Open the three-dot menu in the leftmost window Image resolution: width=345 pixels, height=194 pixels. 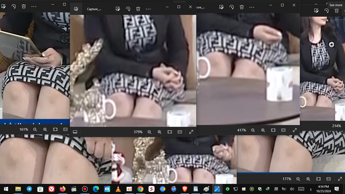34,6
